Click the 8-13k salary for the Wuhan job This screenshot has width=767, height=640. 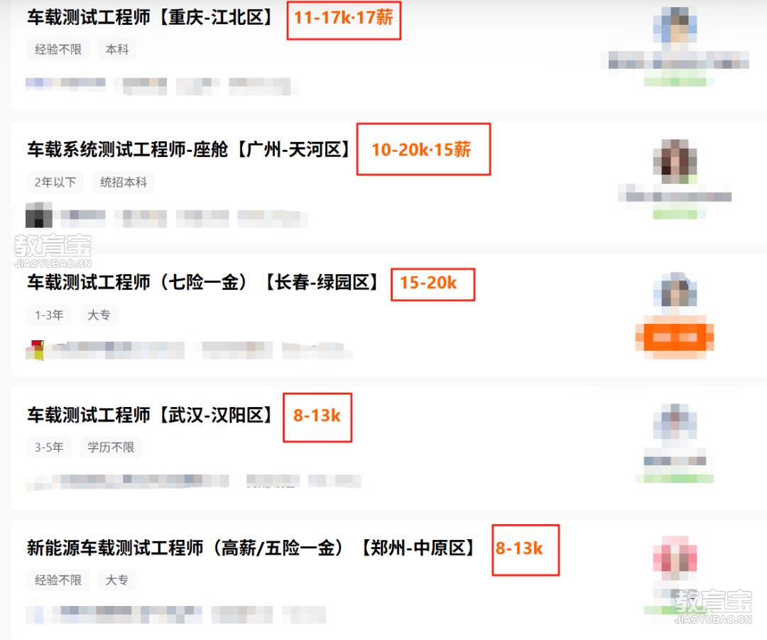coord(317,416)
